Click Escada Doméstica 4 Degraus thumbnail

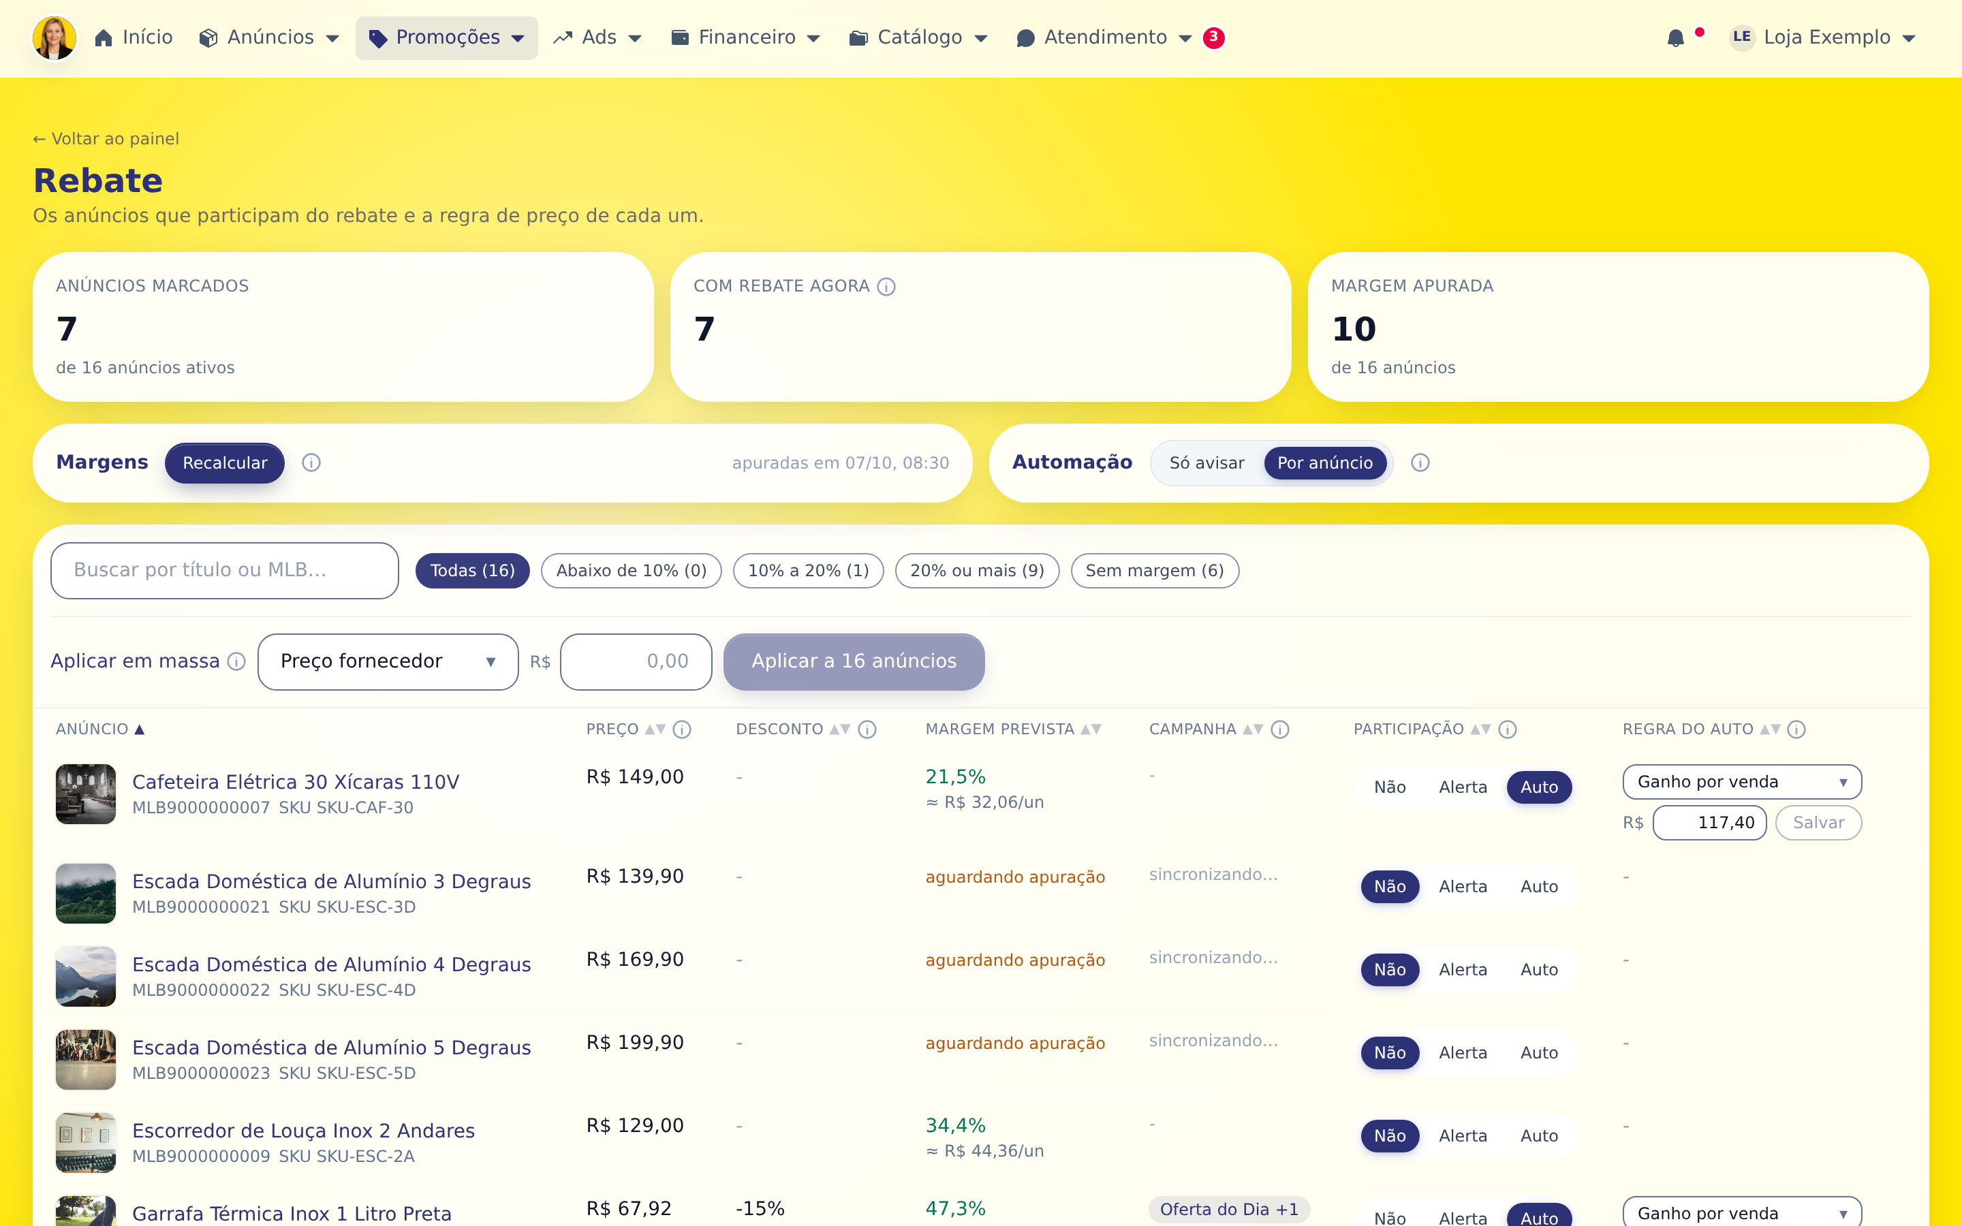click(x=86, y=976)
